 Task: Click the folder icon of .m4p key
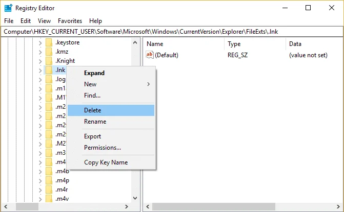pos(49,180)
